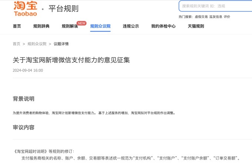Click the 背景说明 section heading
252x164 pixels.
tap(24, 99)
